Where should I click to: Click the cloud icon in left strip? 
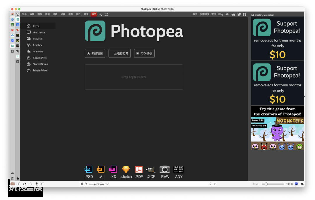click(x=13, y=173)
